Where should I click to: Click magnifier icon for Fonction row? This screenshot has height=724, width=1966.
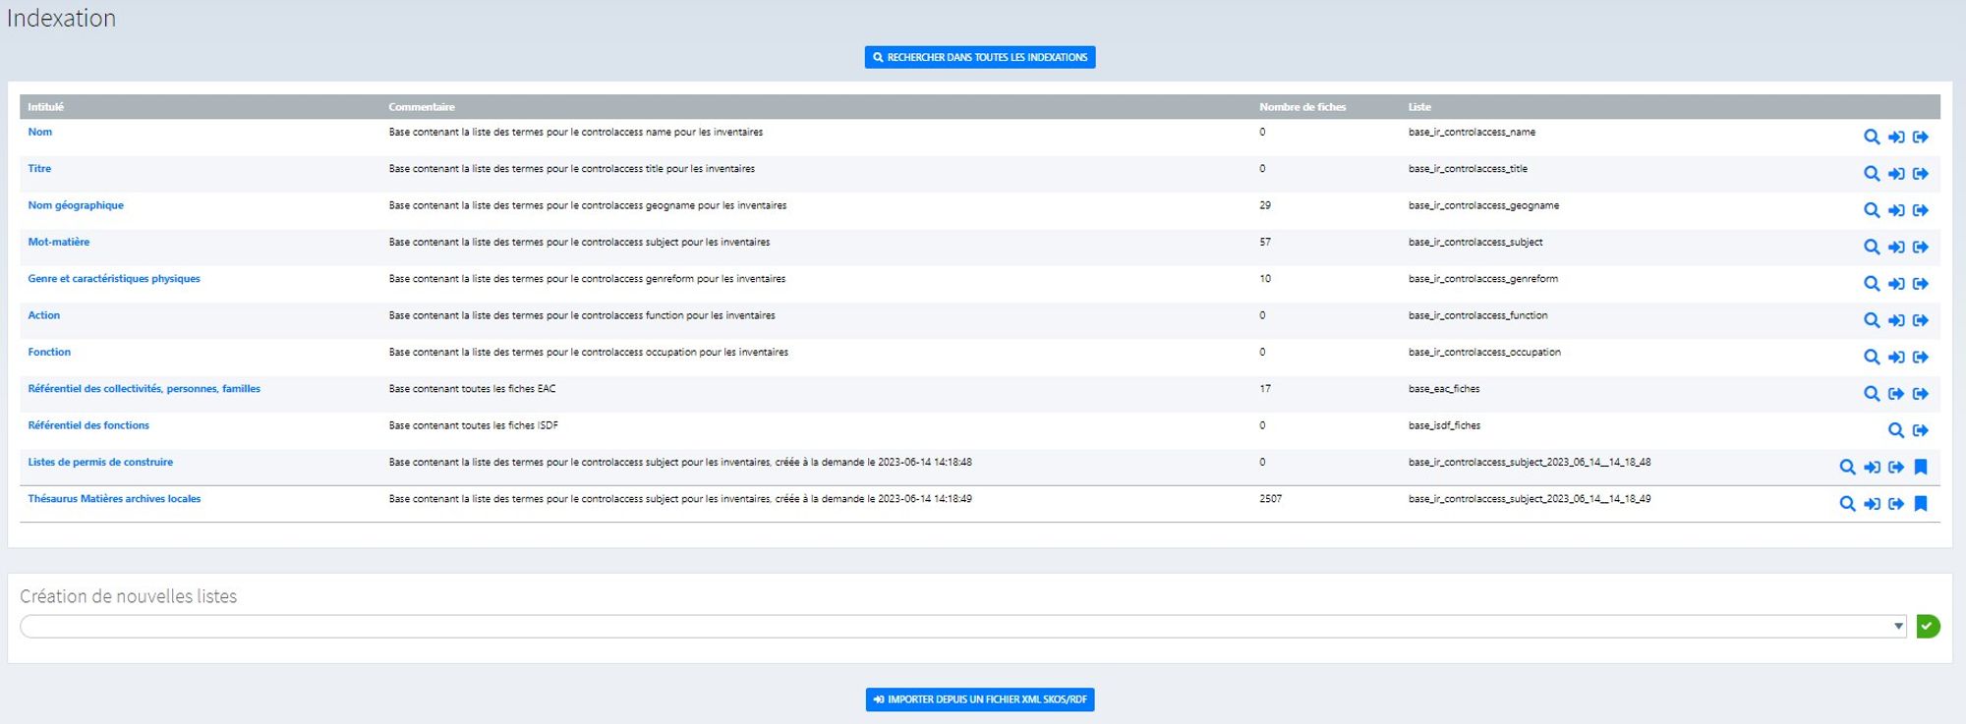pyautogui.click(x=1872, y=358)
